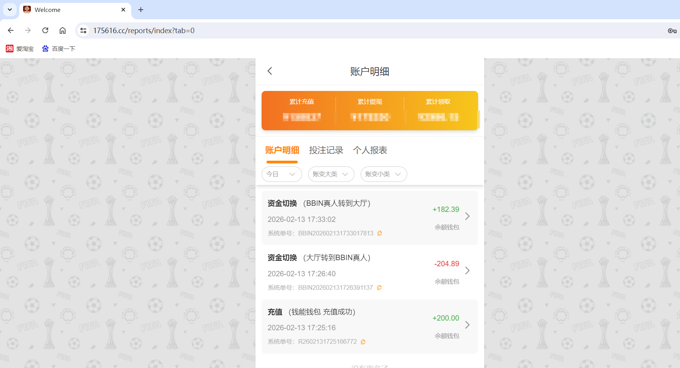Click the back arrow beside 账户明细 header
Screen dimensions: 680x368
270,71
